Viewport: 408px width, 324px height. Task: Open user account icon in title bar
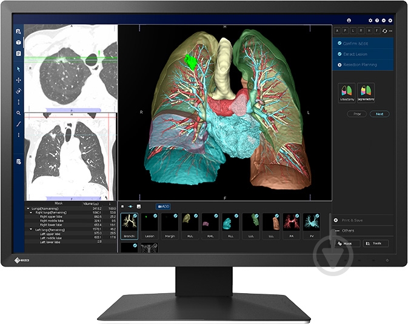pyautogui.click(x=349, y=20)
